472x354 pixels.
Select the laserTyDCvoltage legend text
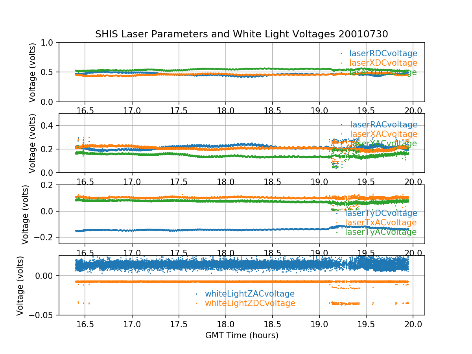pyautogui.click(x=381, y=214)
